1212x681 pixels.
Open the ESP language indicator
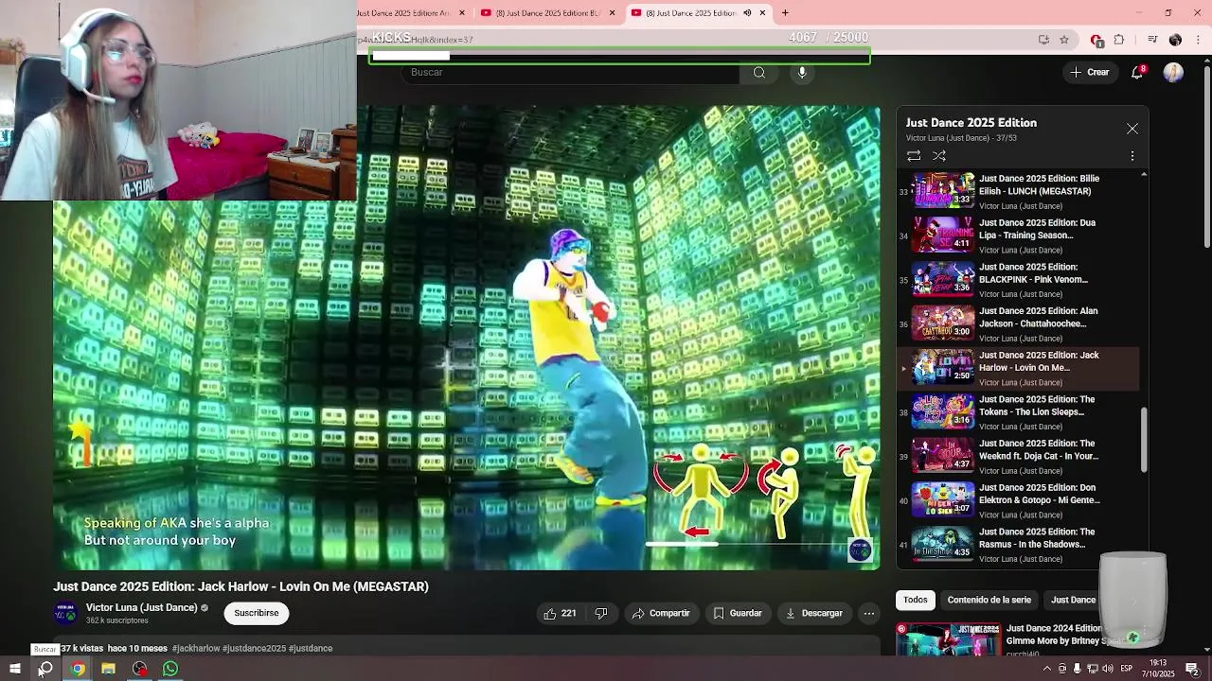coord(1127,669)
